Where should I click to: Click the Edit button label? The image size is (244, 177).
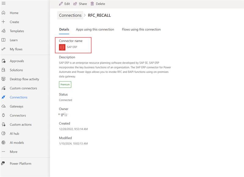coord(67,4)
